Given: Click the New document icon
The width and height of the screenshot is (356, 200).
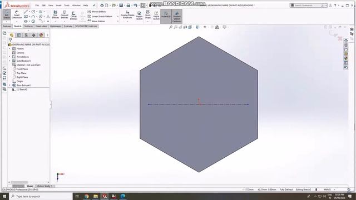Looking at the screenshot, I should click(x=106, y=5).
